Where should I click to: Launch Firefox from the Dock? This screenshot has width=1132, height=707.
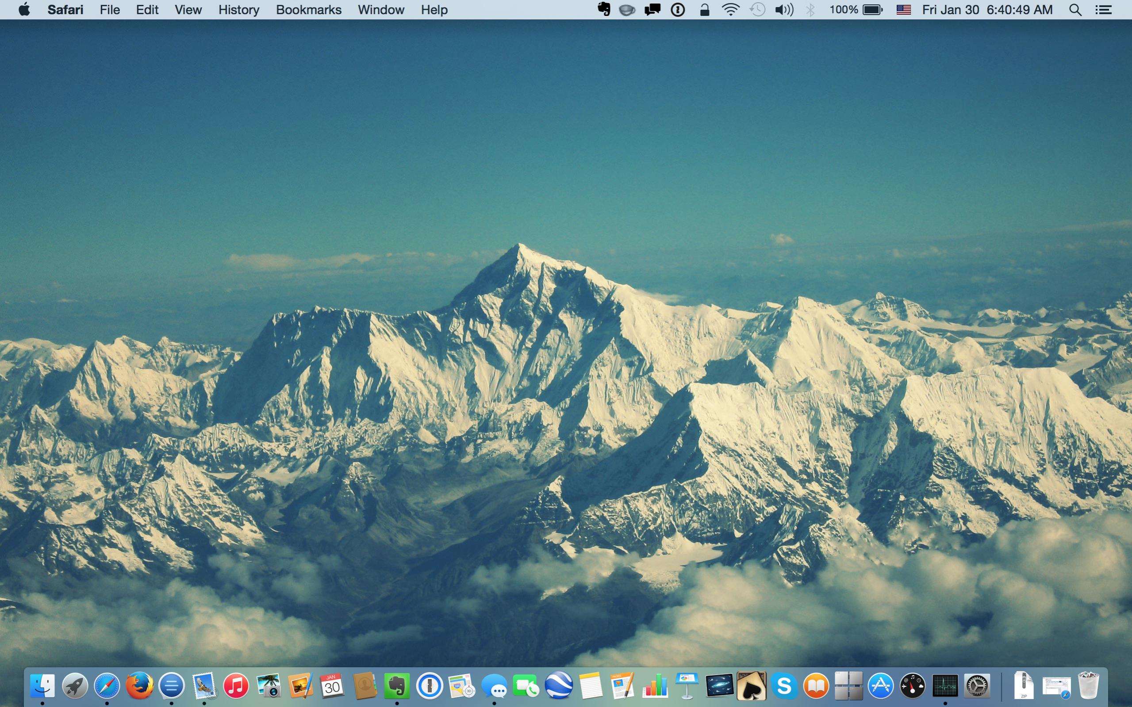[x=139, y=686]
